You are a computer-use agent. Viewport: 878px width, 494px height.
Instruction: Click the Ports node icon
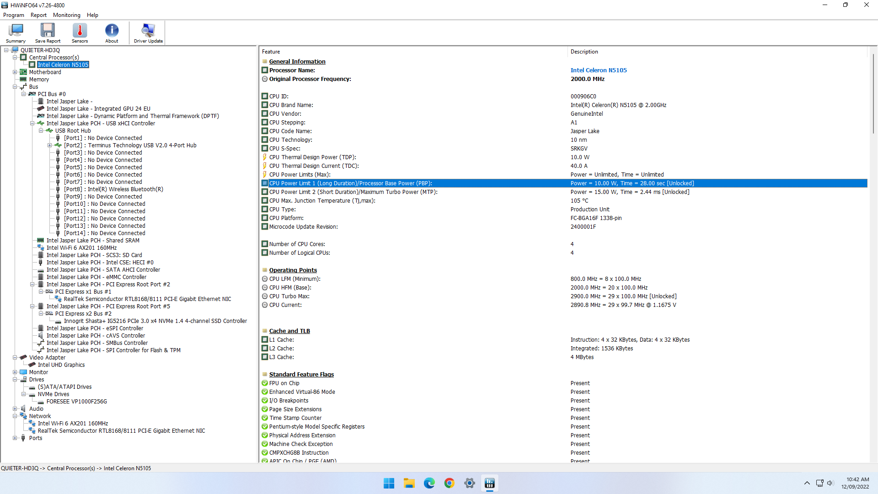pos(23,438)
